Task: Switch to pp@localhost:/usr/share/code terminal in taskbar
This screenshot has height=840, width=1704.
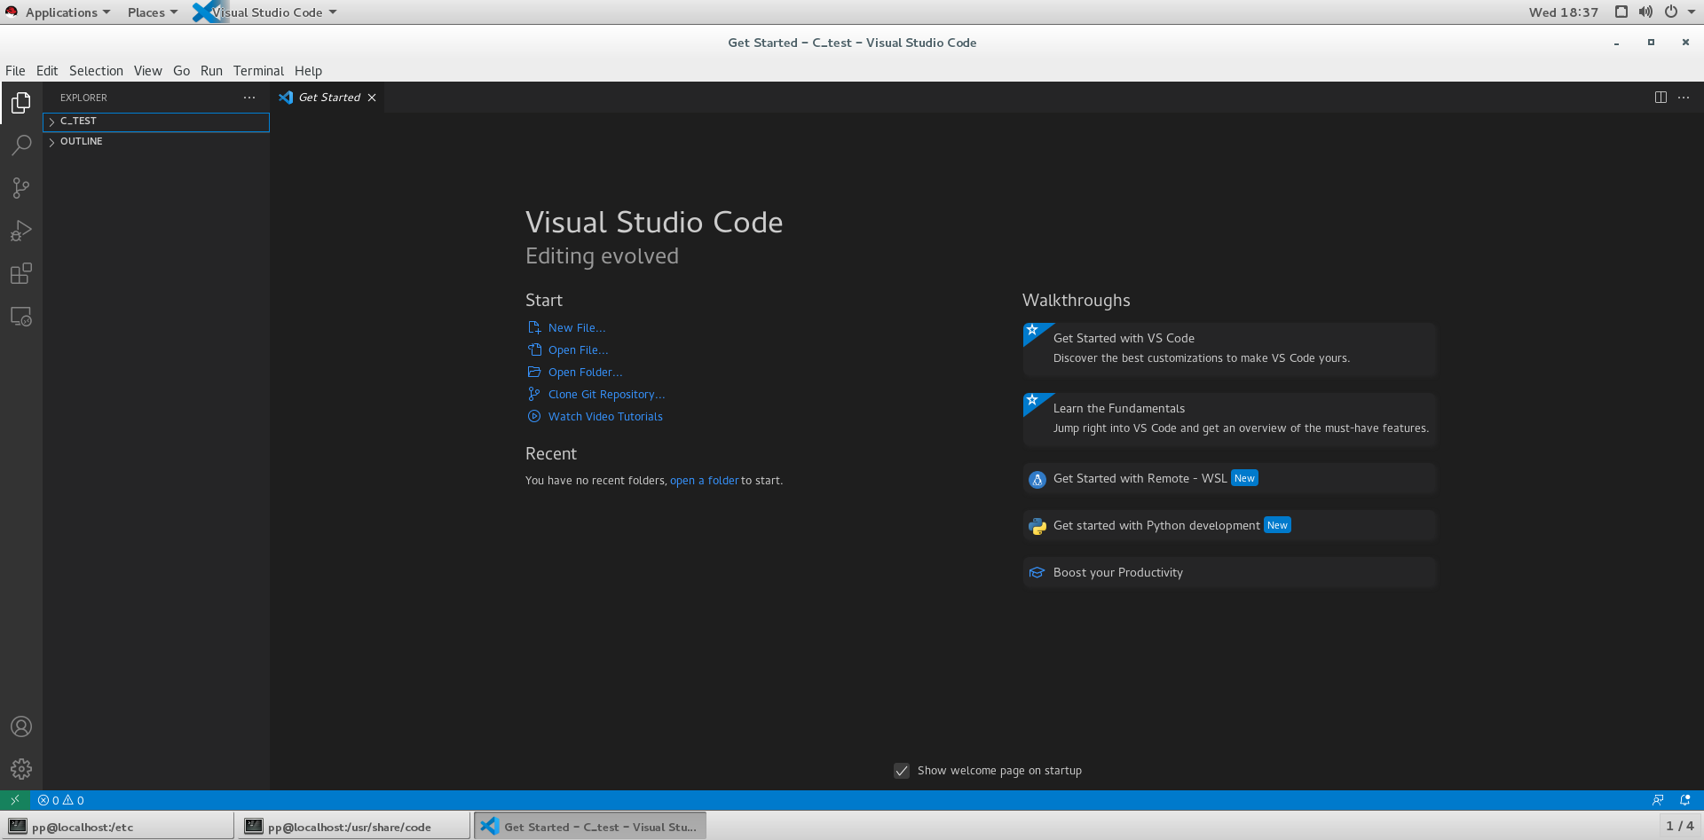Action: (353, 826)
